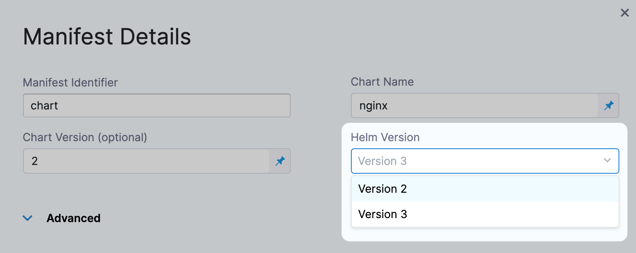Screen dimensions: 636x253
Task: Click the Manifest Details heading
Action: pyautogui.click(x=107, y=36)
